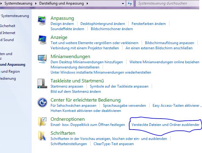Open Unter Windows installierte Minianwendungen wiederherstellen
The height and width of the screenshot is (153, 202).
coord(101,72)
